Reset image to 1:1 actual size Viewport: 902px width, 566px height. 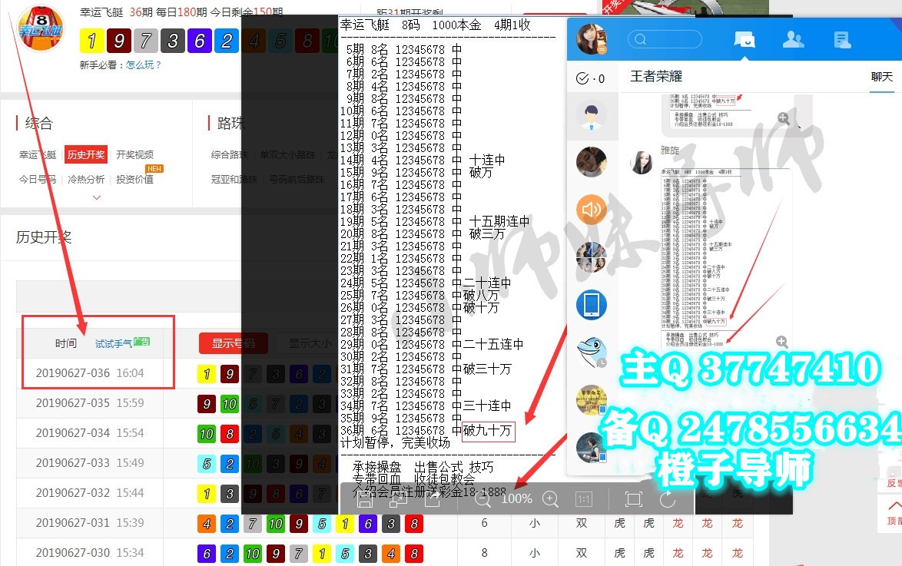point(584,499)
